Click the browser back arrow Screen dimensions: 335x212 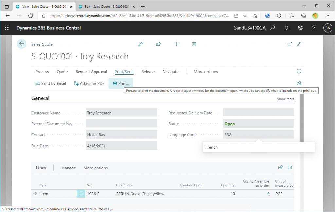pyautogui.click(x=8, y=16)
